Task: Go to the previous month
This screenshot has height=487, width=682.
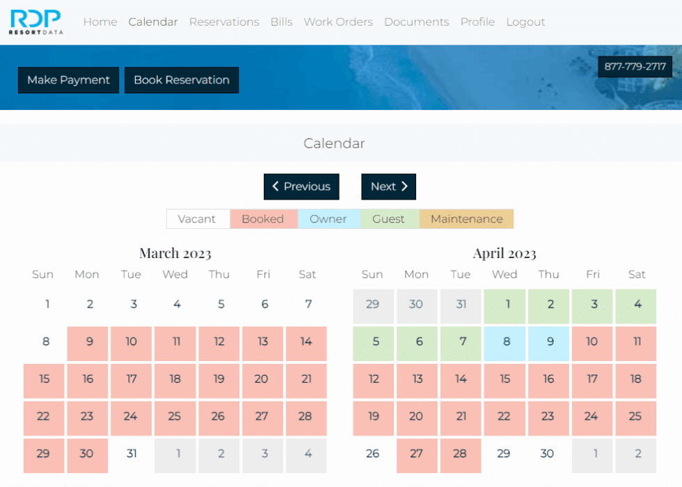Action: [x=301, y=186]
